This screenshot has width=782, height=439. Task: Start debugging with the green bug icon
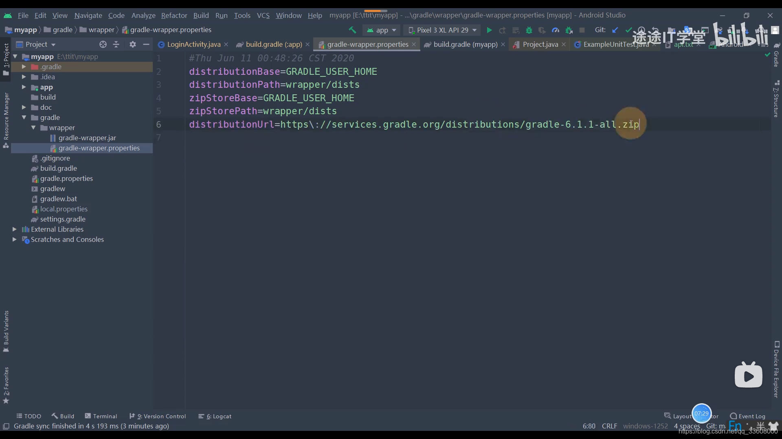(529, 30)
